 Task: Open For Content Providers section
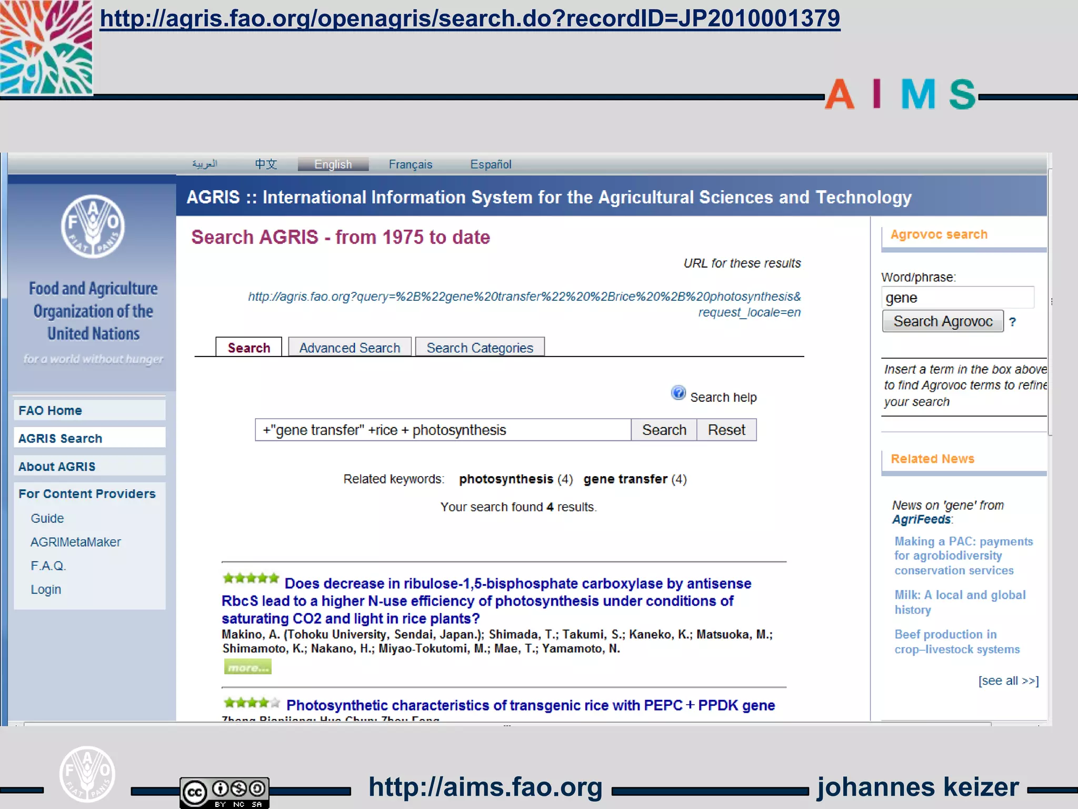87,494
